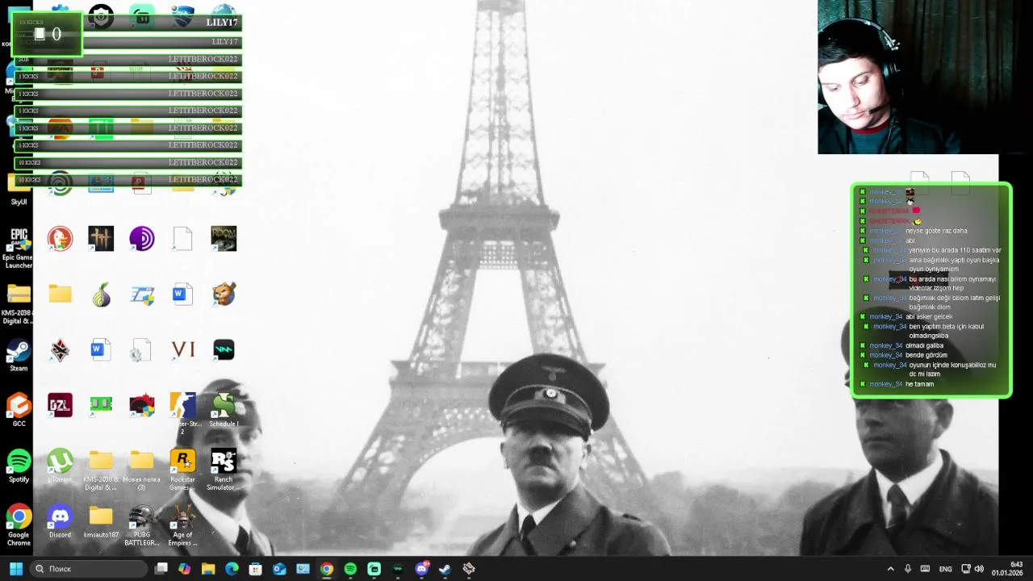Open the green RAM chip desktop icon
Viewport: 1033px width, 581px height.
(101, 405)
